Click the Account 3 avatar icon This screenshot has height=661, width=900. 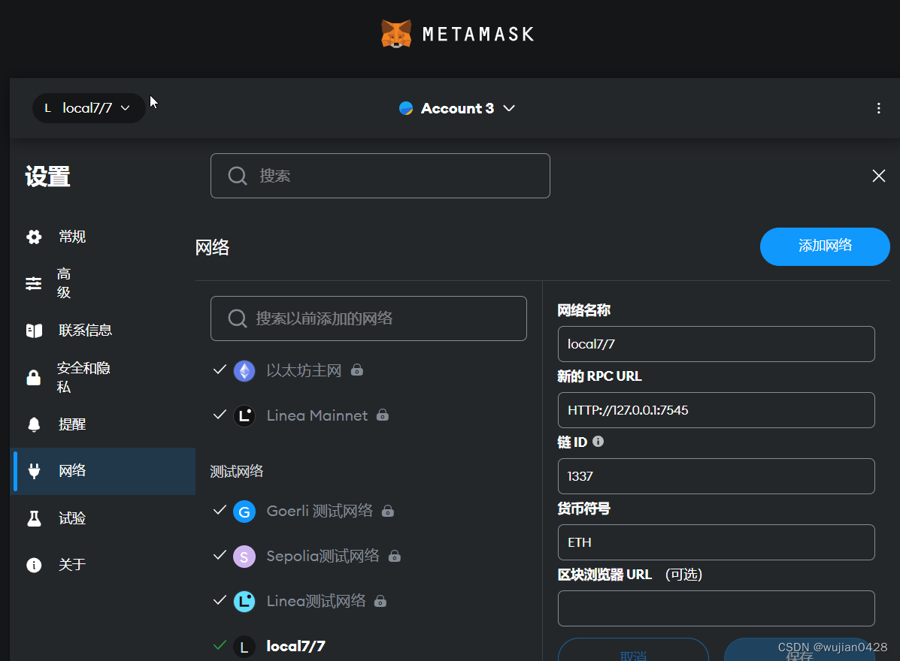(x=406, y=108)
